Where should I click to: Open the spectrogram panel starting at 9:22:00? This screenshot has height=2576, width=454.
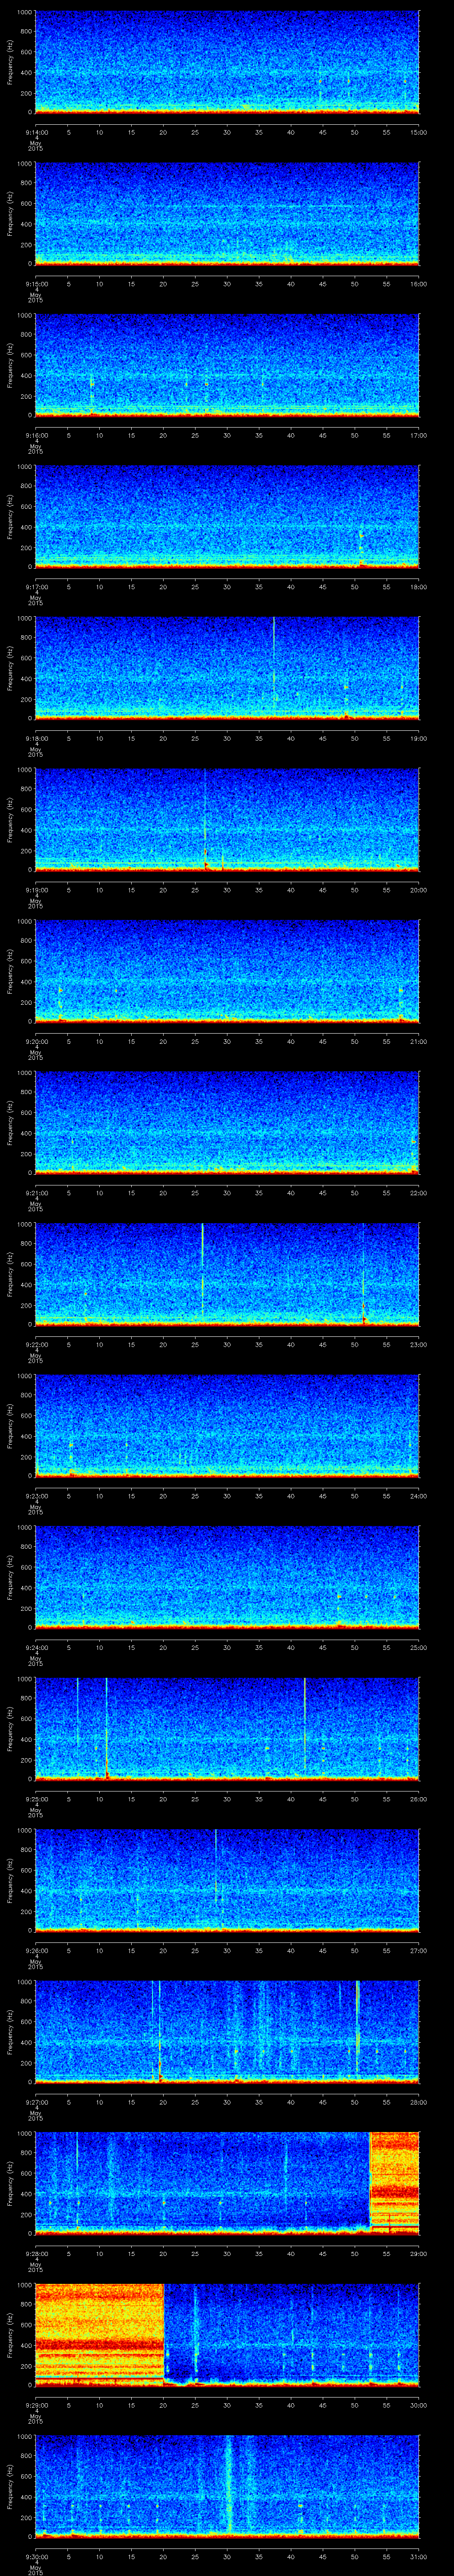(x=227, y=1274)
